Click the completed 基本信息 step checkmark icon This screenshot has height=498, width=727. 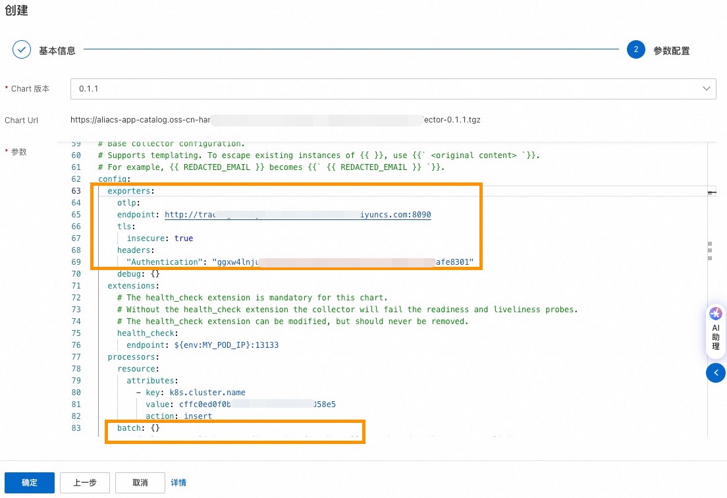pyautogui.click(x=22, y=49)
